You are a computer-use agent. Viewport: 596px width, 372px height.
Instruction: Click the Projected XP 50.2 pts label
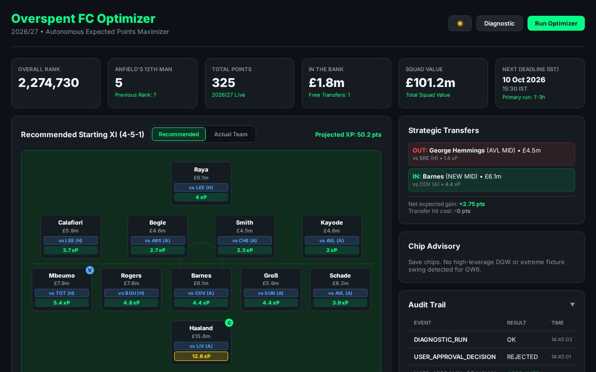pos(348,134)
